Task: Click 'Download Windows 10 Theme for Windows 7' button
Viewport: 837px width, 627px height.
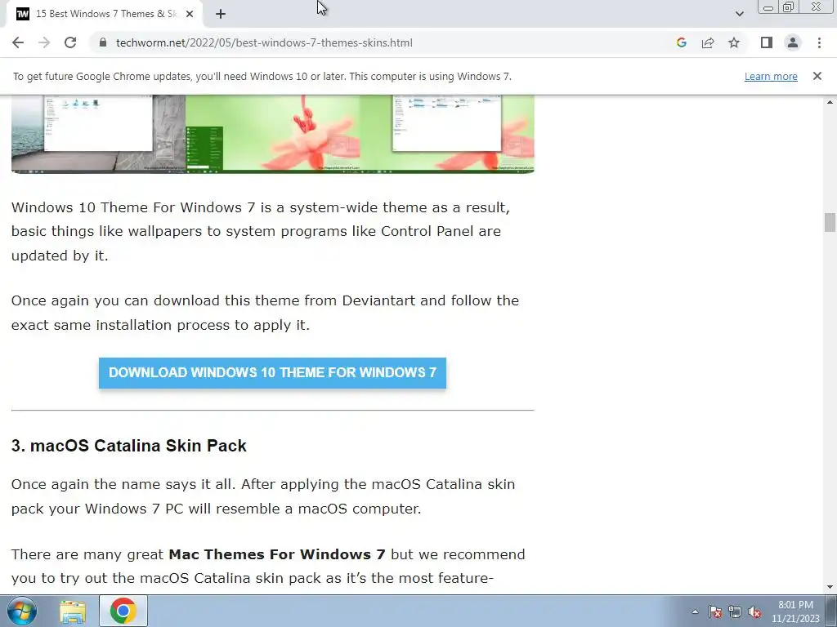Action: tap(272, 372)
